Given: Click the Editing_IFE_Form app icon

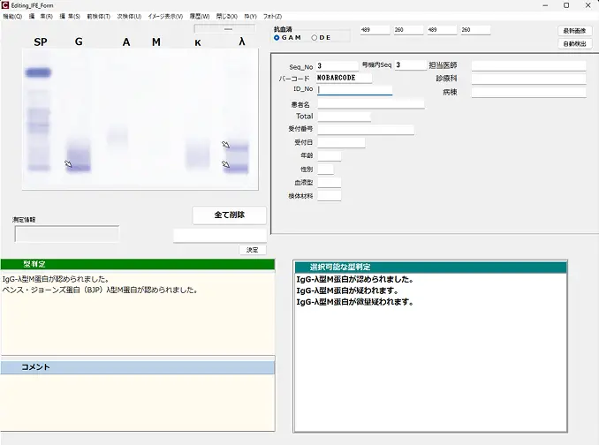Looking at the screenshot, I should coord(5,5).
